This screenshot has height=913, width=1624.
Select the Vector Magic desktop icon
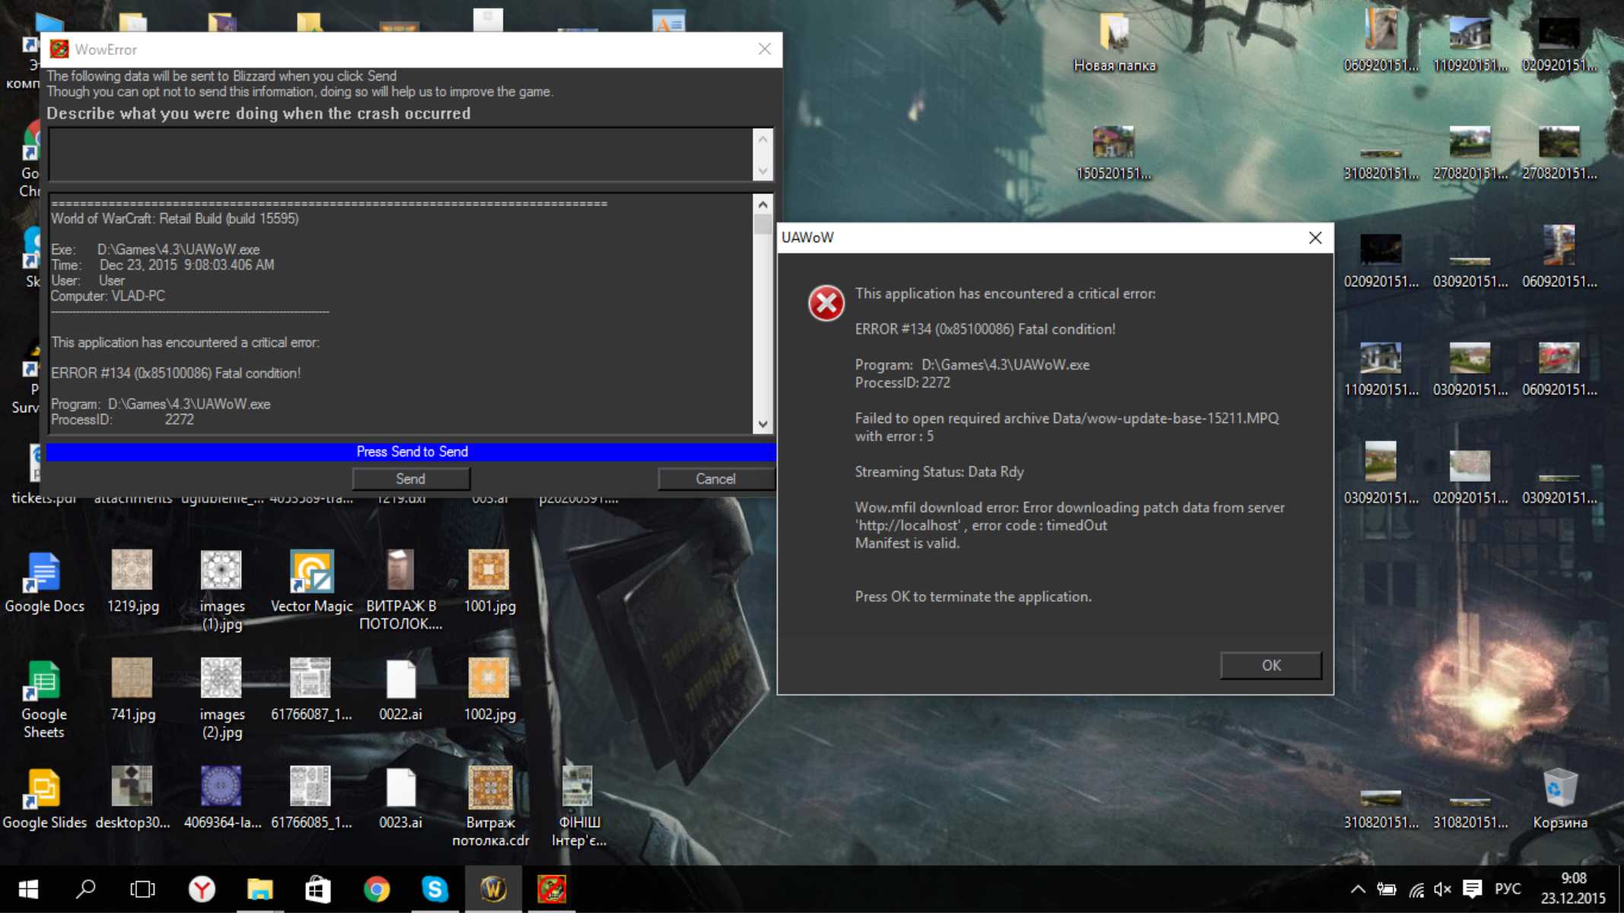click(311, 583)
